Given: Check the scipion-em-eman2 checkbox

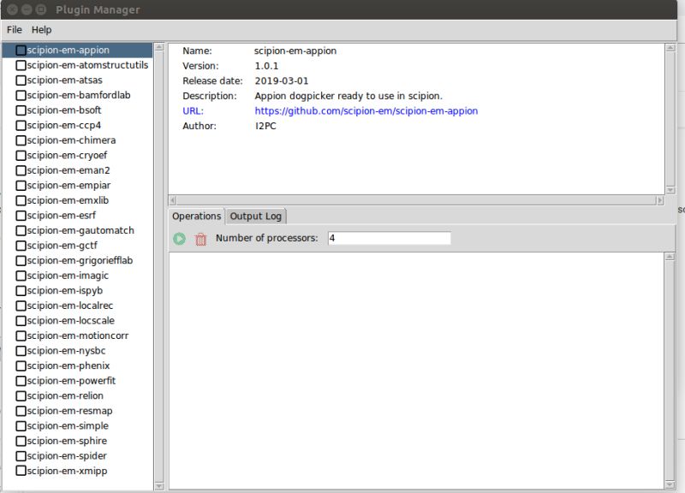Looking at the screenshot, I should [x=21, y=169].
